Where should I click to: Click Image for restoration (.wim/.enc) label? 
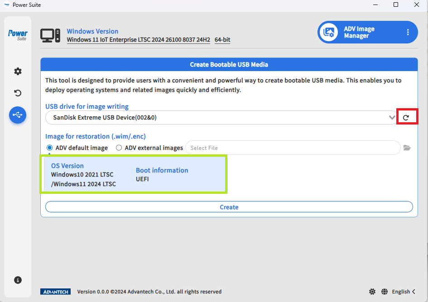96,136
